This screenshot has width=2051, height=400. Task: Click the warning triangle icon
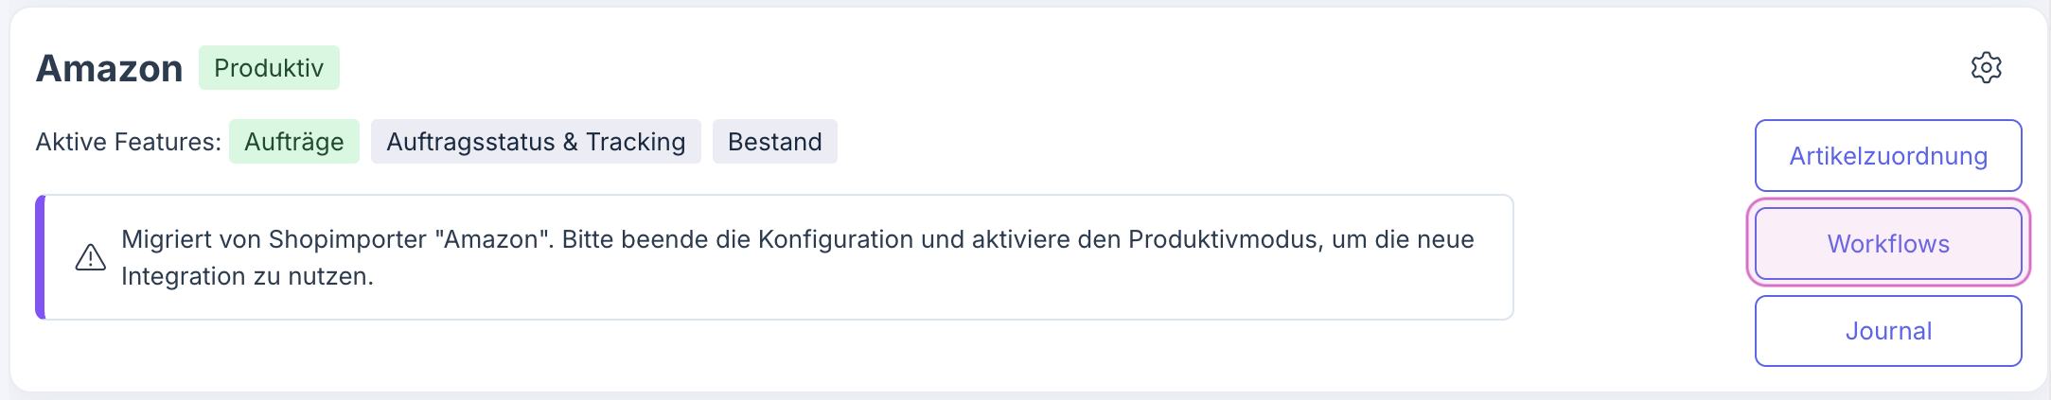tap(91, 257)
